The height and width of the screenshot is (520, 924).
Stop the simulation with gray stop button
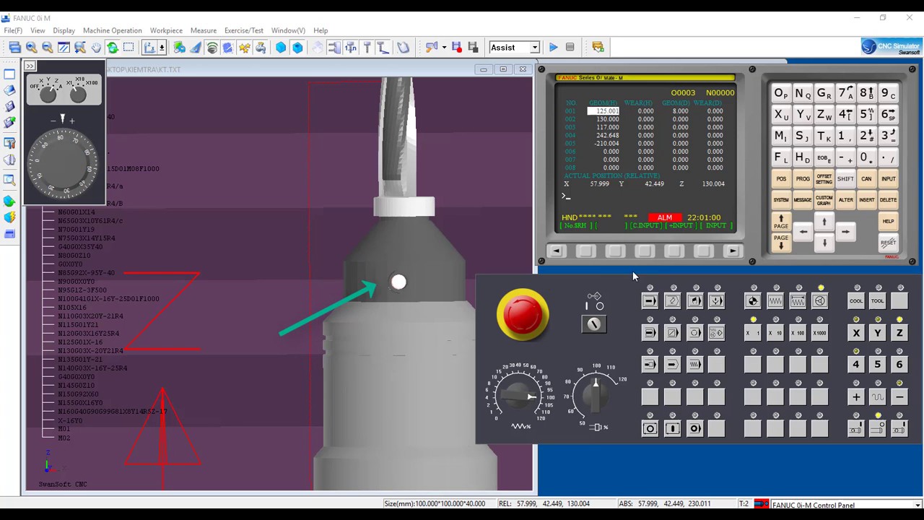pos(570,47)
